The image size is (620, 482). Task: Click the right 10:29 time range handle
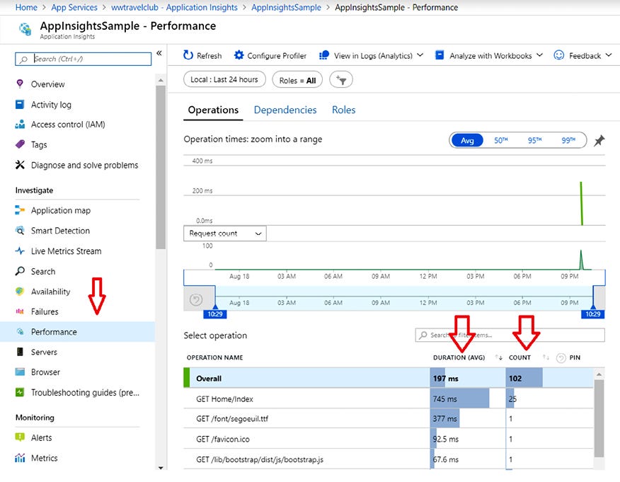pos(593,314)
